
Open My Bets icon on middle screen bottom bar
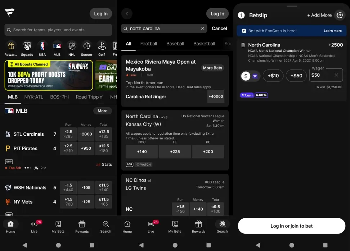(x=175, y=224)
